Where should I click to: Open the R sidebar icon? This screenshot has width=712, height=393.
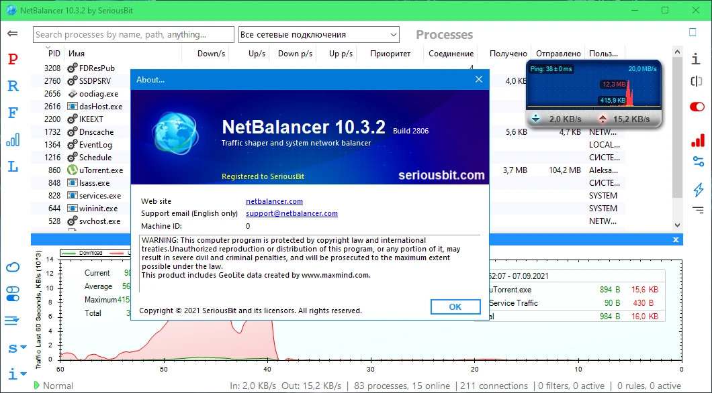13,86
